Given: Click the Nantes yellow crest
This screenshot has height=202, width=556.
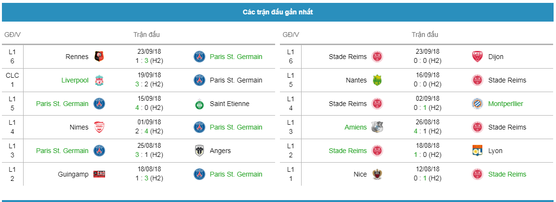Looking at the screenshot, I should pos(377,80).
